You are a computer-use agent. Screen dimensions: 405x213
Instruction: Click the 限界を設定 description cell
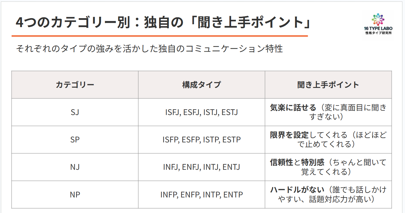[x=328, y=140]
